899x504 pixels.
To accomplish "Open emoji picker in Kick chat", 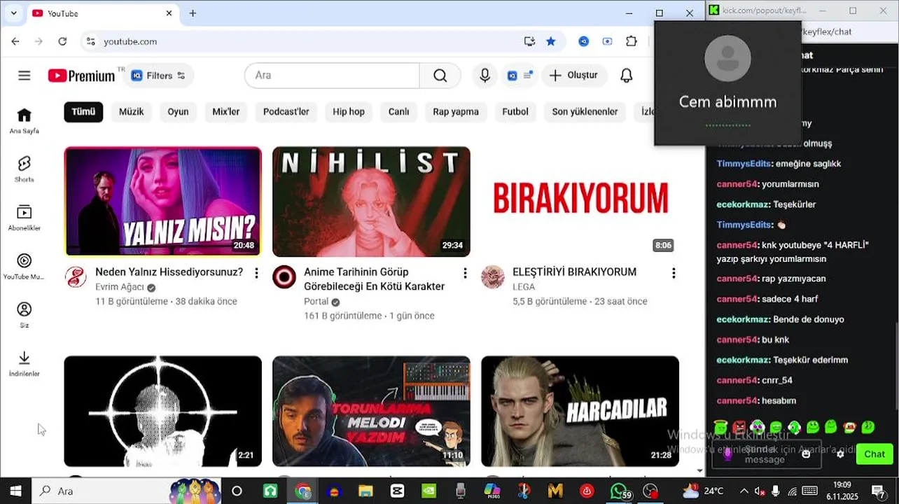I will [x=806, y=454].
